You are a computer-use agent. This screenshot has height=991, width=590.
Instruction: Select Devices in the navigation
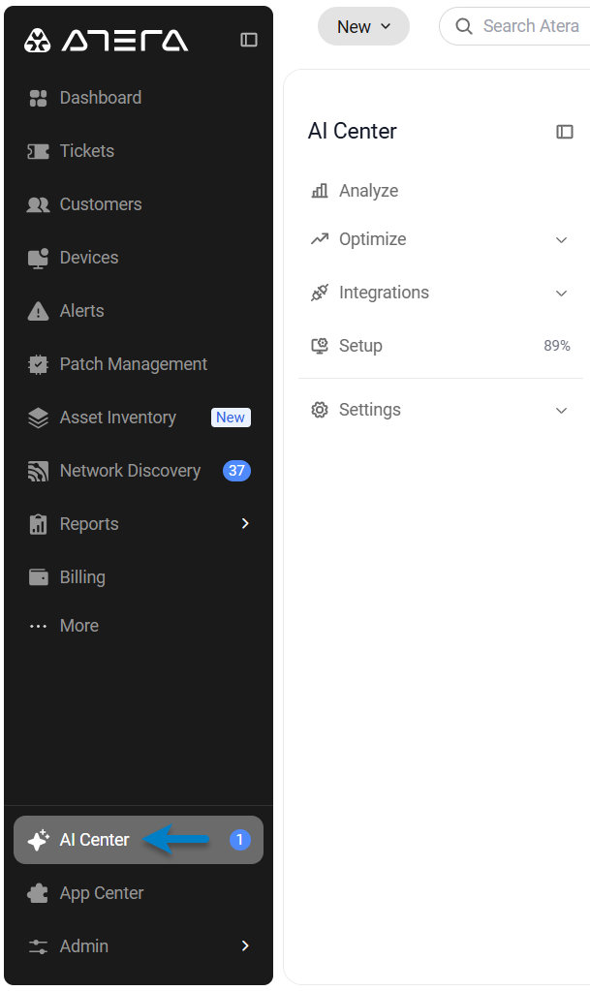[89, 258]
